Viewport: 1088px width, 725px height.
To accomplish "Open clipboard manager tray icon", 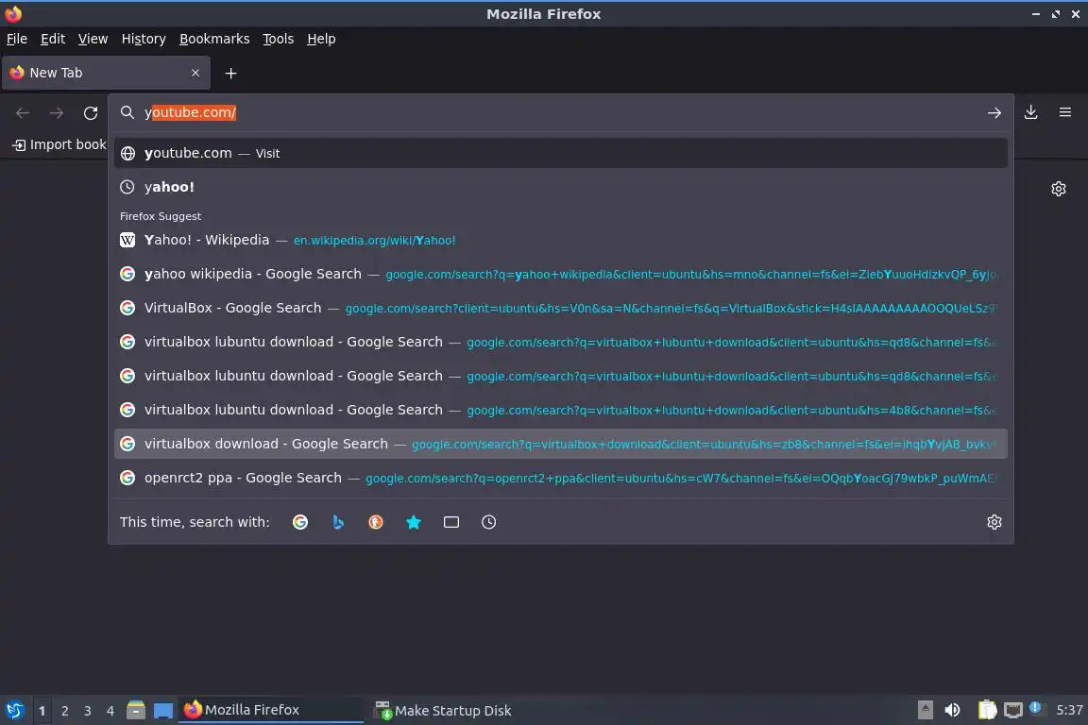I will [987, 711].
